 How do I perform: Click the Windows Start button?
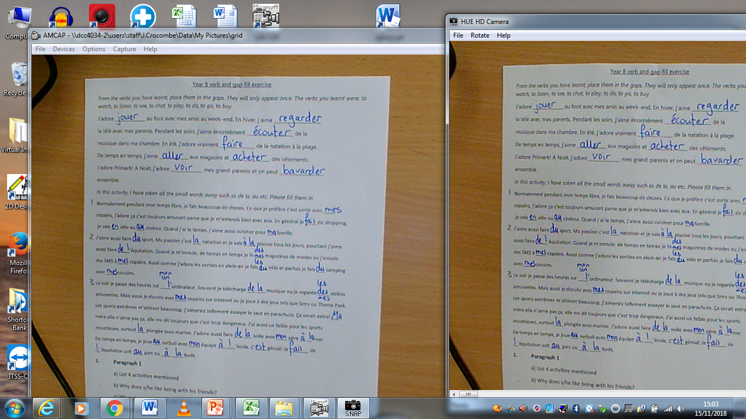14,408
